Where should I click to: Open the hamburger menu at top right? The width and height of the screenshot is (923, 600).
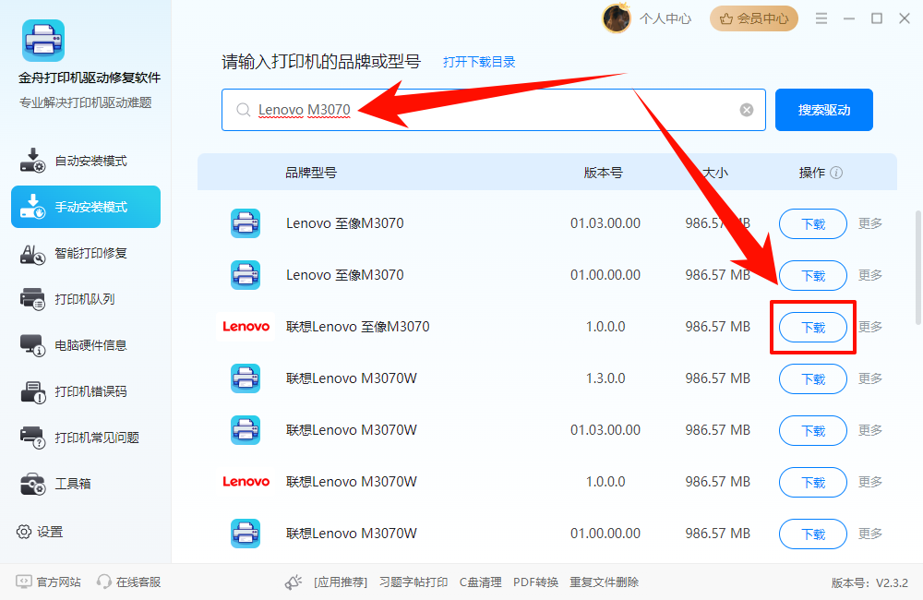pos(821,18)
